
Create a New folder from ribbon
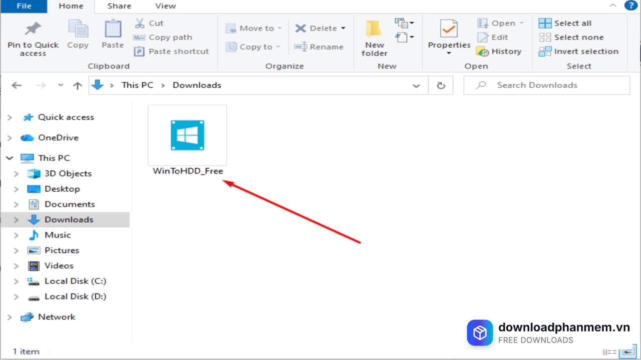[374, 38]
